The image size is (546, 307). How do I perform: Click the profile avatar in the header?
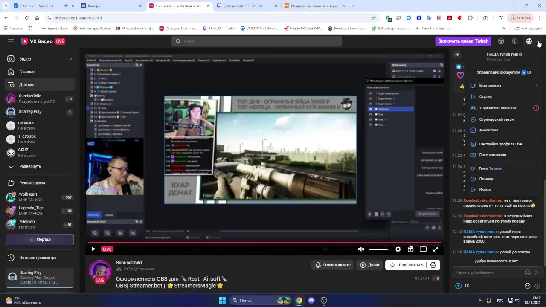529,41
